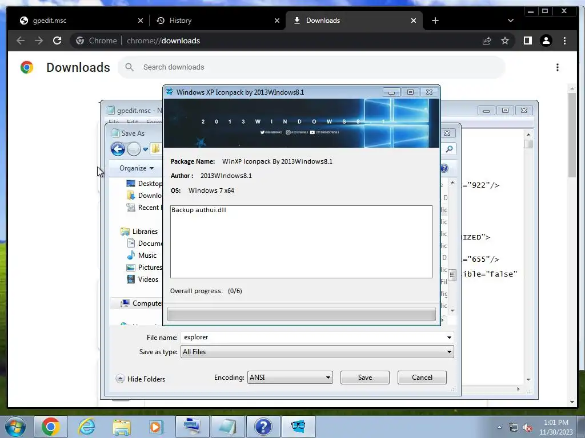
Task: Select Libraries in Save As sidebar
Action: [x=139, y=232]
